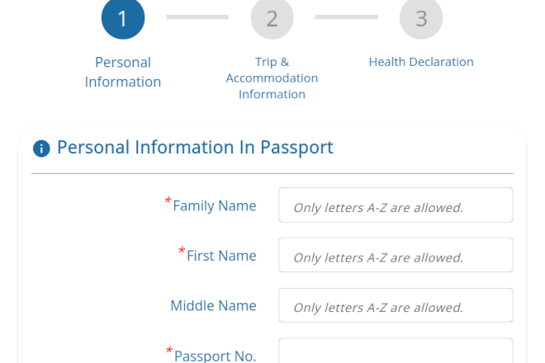The image size is (545, 363).
Task: Click the Family Name field label
Action: tap(215, 205)
